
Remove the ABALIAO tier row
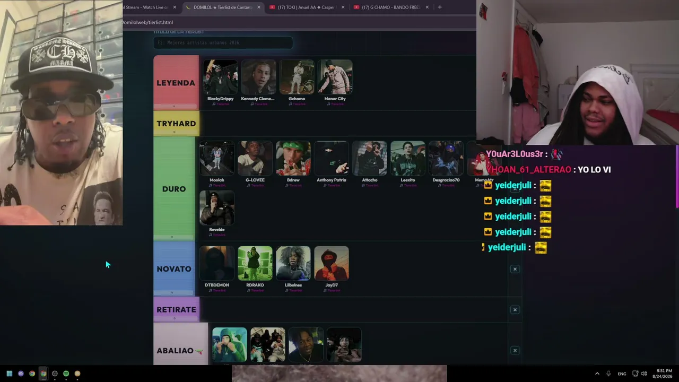tap(515, 350)
